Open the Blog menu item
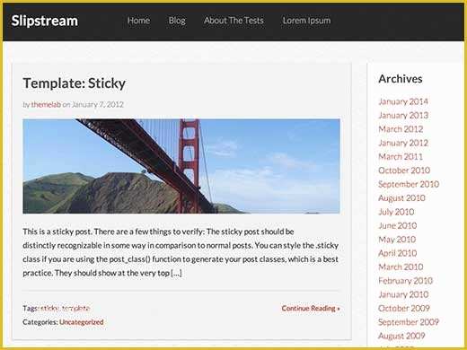Screen dimensions: 467x350 [177, 21]
